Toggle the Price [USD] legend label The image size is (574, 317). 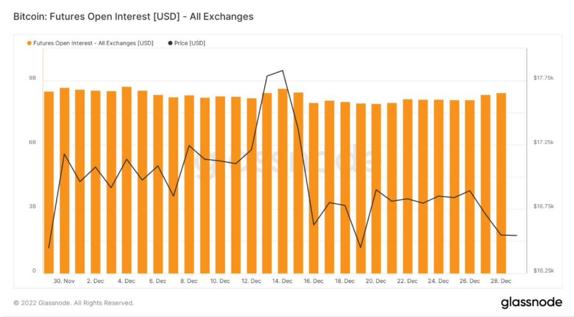click(190, 43)
